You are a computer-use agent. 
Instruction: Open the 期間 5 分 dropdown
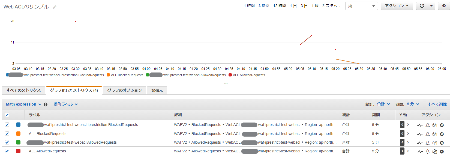(x=413, y=104)
